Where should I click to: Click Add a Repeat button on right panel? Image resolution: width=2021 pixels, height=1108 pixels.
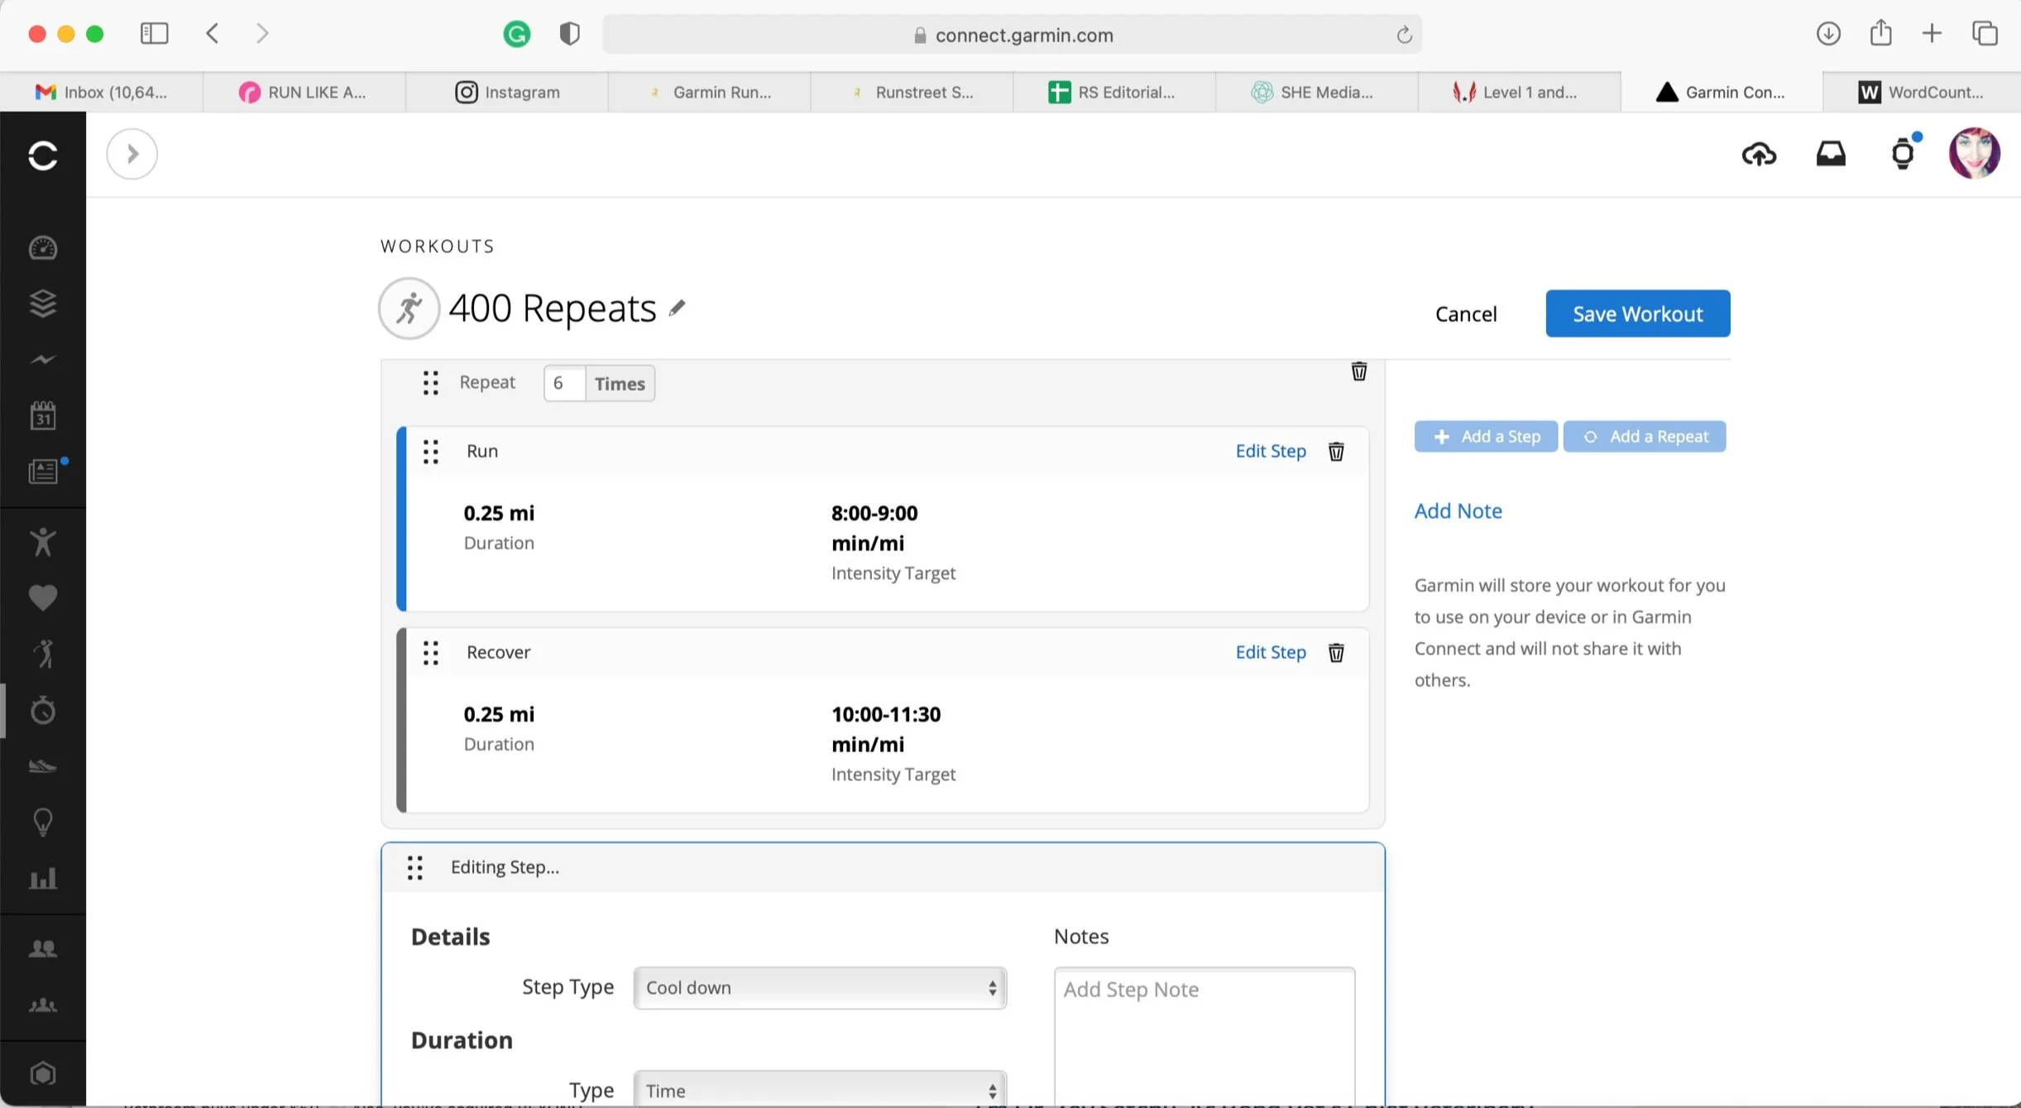tap(1646, 435)
